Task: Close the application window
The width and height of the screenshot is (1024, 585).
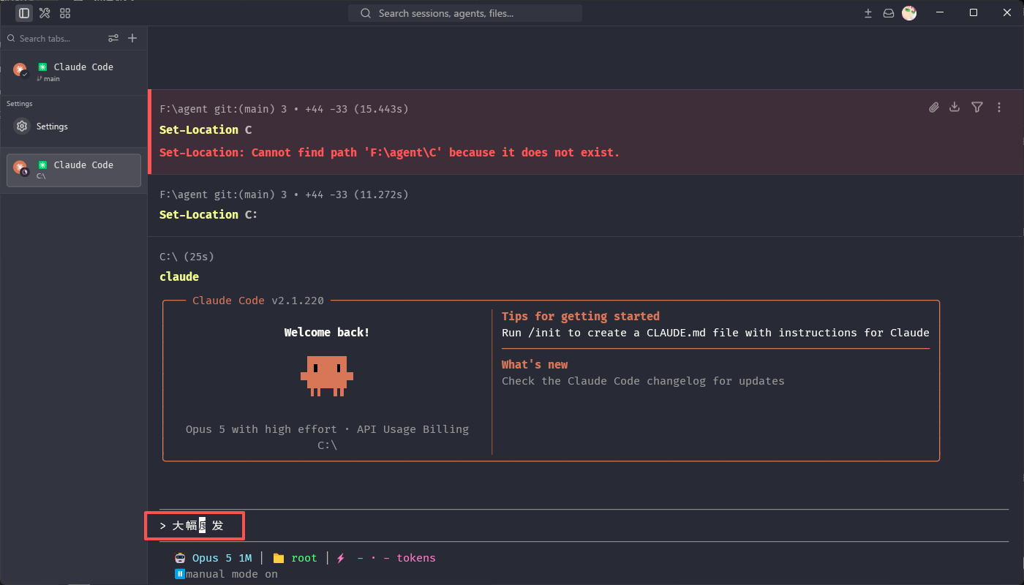Action: pyautogui.click(x=1006, y=12)
